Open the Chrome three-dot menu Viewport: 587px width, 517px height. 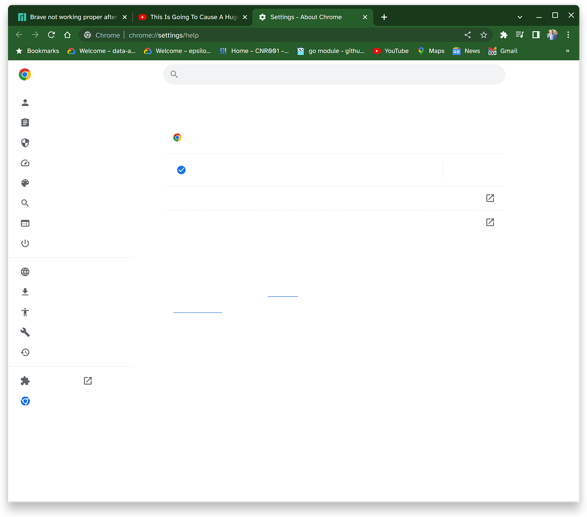click(568, 35)
